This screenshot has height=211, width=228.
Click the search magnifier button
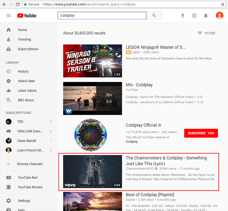click(154, 15)
